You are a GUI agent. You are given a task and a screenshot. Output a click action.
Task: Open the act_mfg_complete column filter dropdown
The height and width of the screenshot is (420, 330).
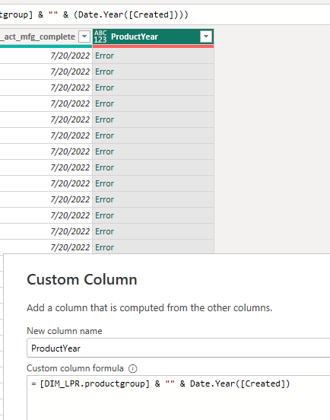(x=84, y=37)
